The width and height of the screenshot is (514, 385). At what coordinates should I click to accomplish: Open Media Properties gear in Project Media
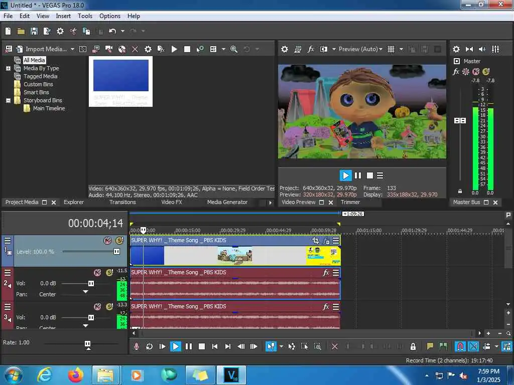tap(148, 49)
